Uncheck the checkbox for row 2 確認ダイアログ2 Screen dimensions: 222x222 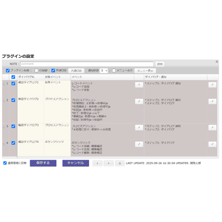pyautogui.click(x=13, y=100)
